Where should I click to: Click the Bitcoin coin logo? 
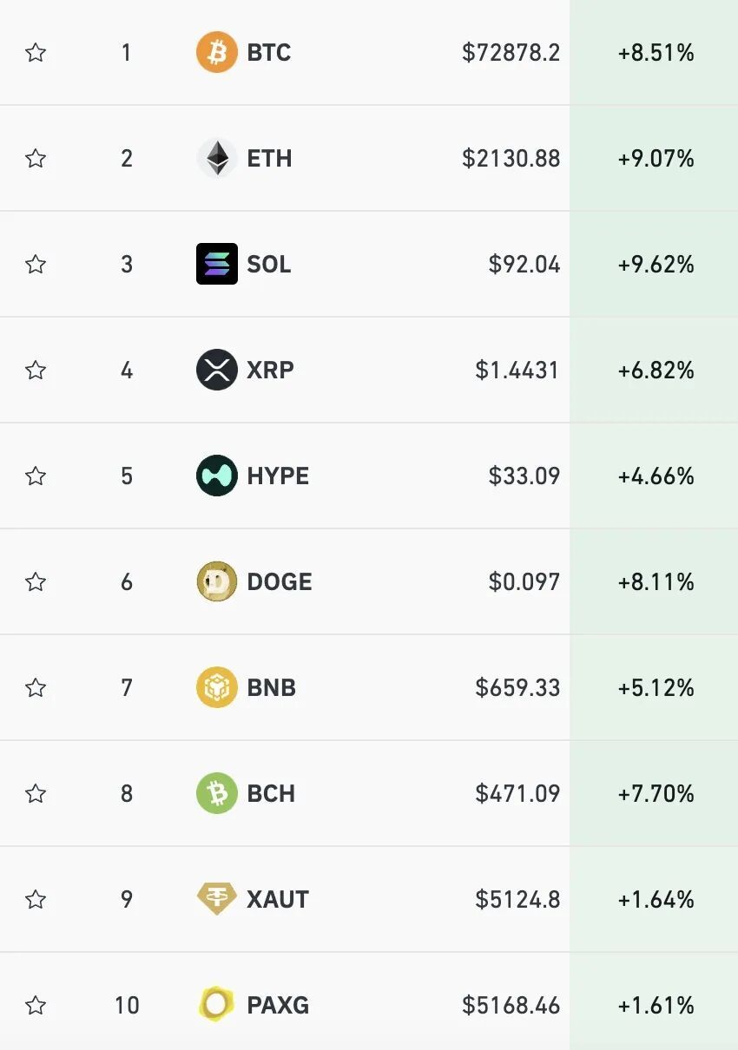tap(217, 53)
